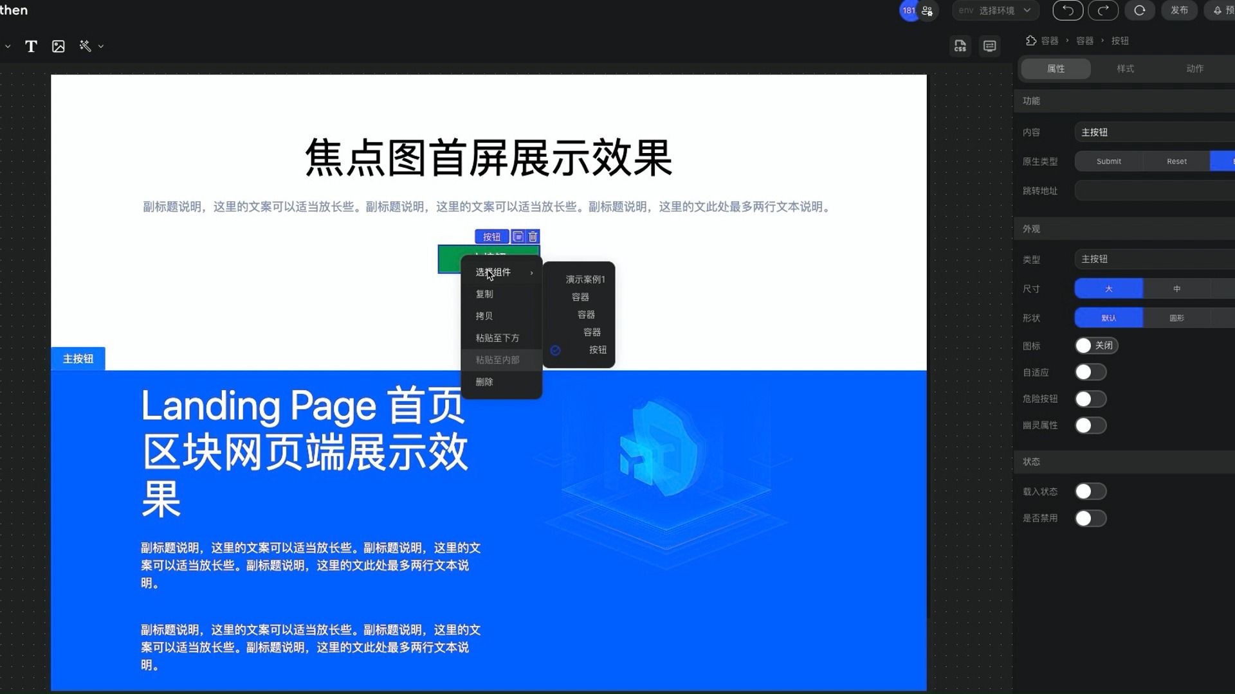This screenshot has height=694, width=1235.
Task: Click the refresh icon near 发布
Action: (1140, 10)
